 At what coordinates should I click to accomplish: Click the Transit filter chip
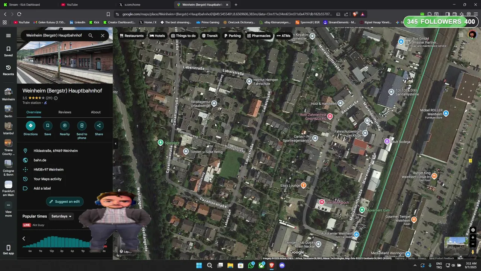click(210, 36)
